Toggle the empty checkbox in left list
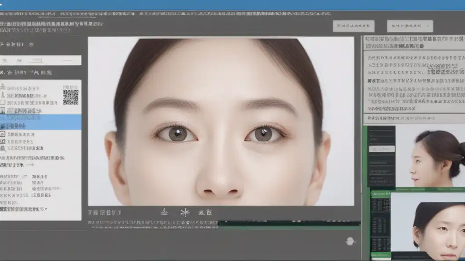This screenshot has width=465, height=261. (3, 102)
